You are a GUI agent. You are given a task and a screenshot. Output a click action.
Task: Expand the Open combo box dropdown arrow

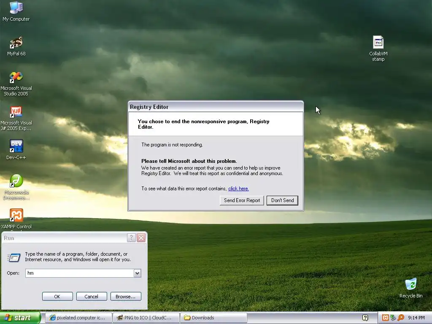pyautogui.click(x=137, y=273)
